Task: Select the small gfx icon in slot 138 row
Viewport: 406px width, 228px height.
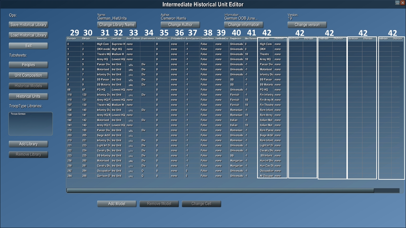Action: [x=131, y=110]
